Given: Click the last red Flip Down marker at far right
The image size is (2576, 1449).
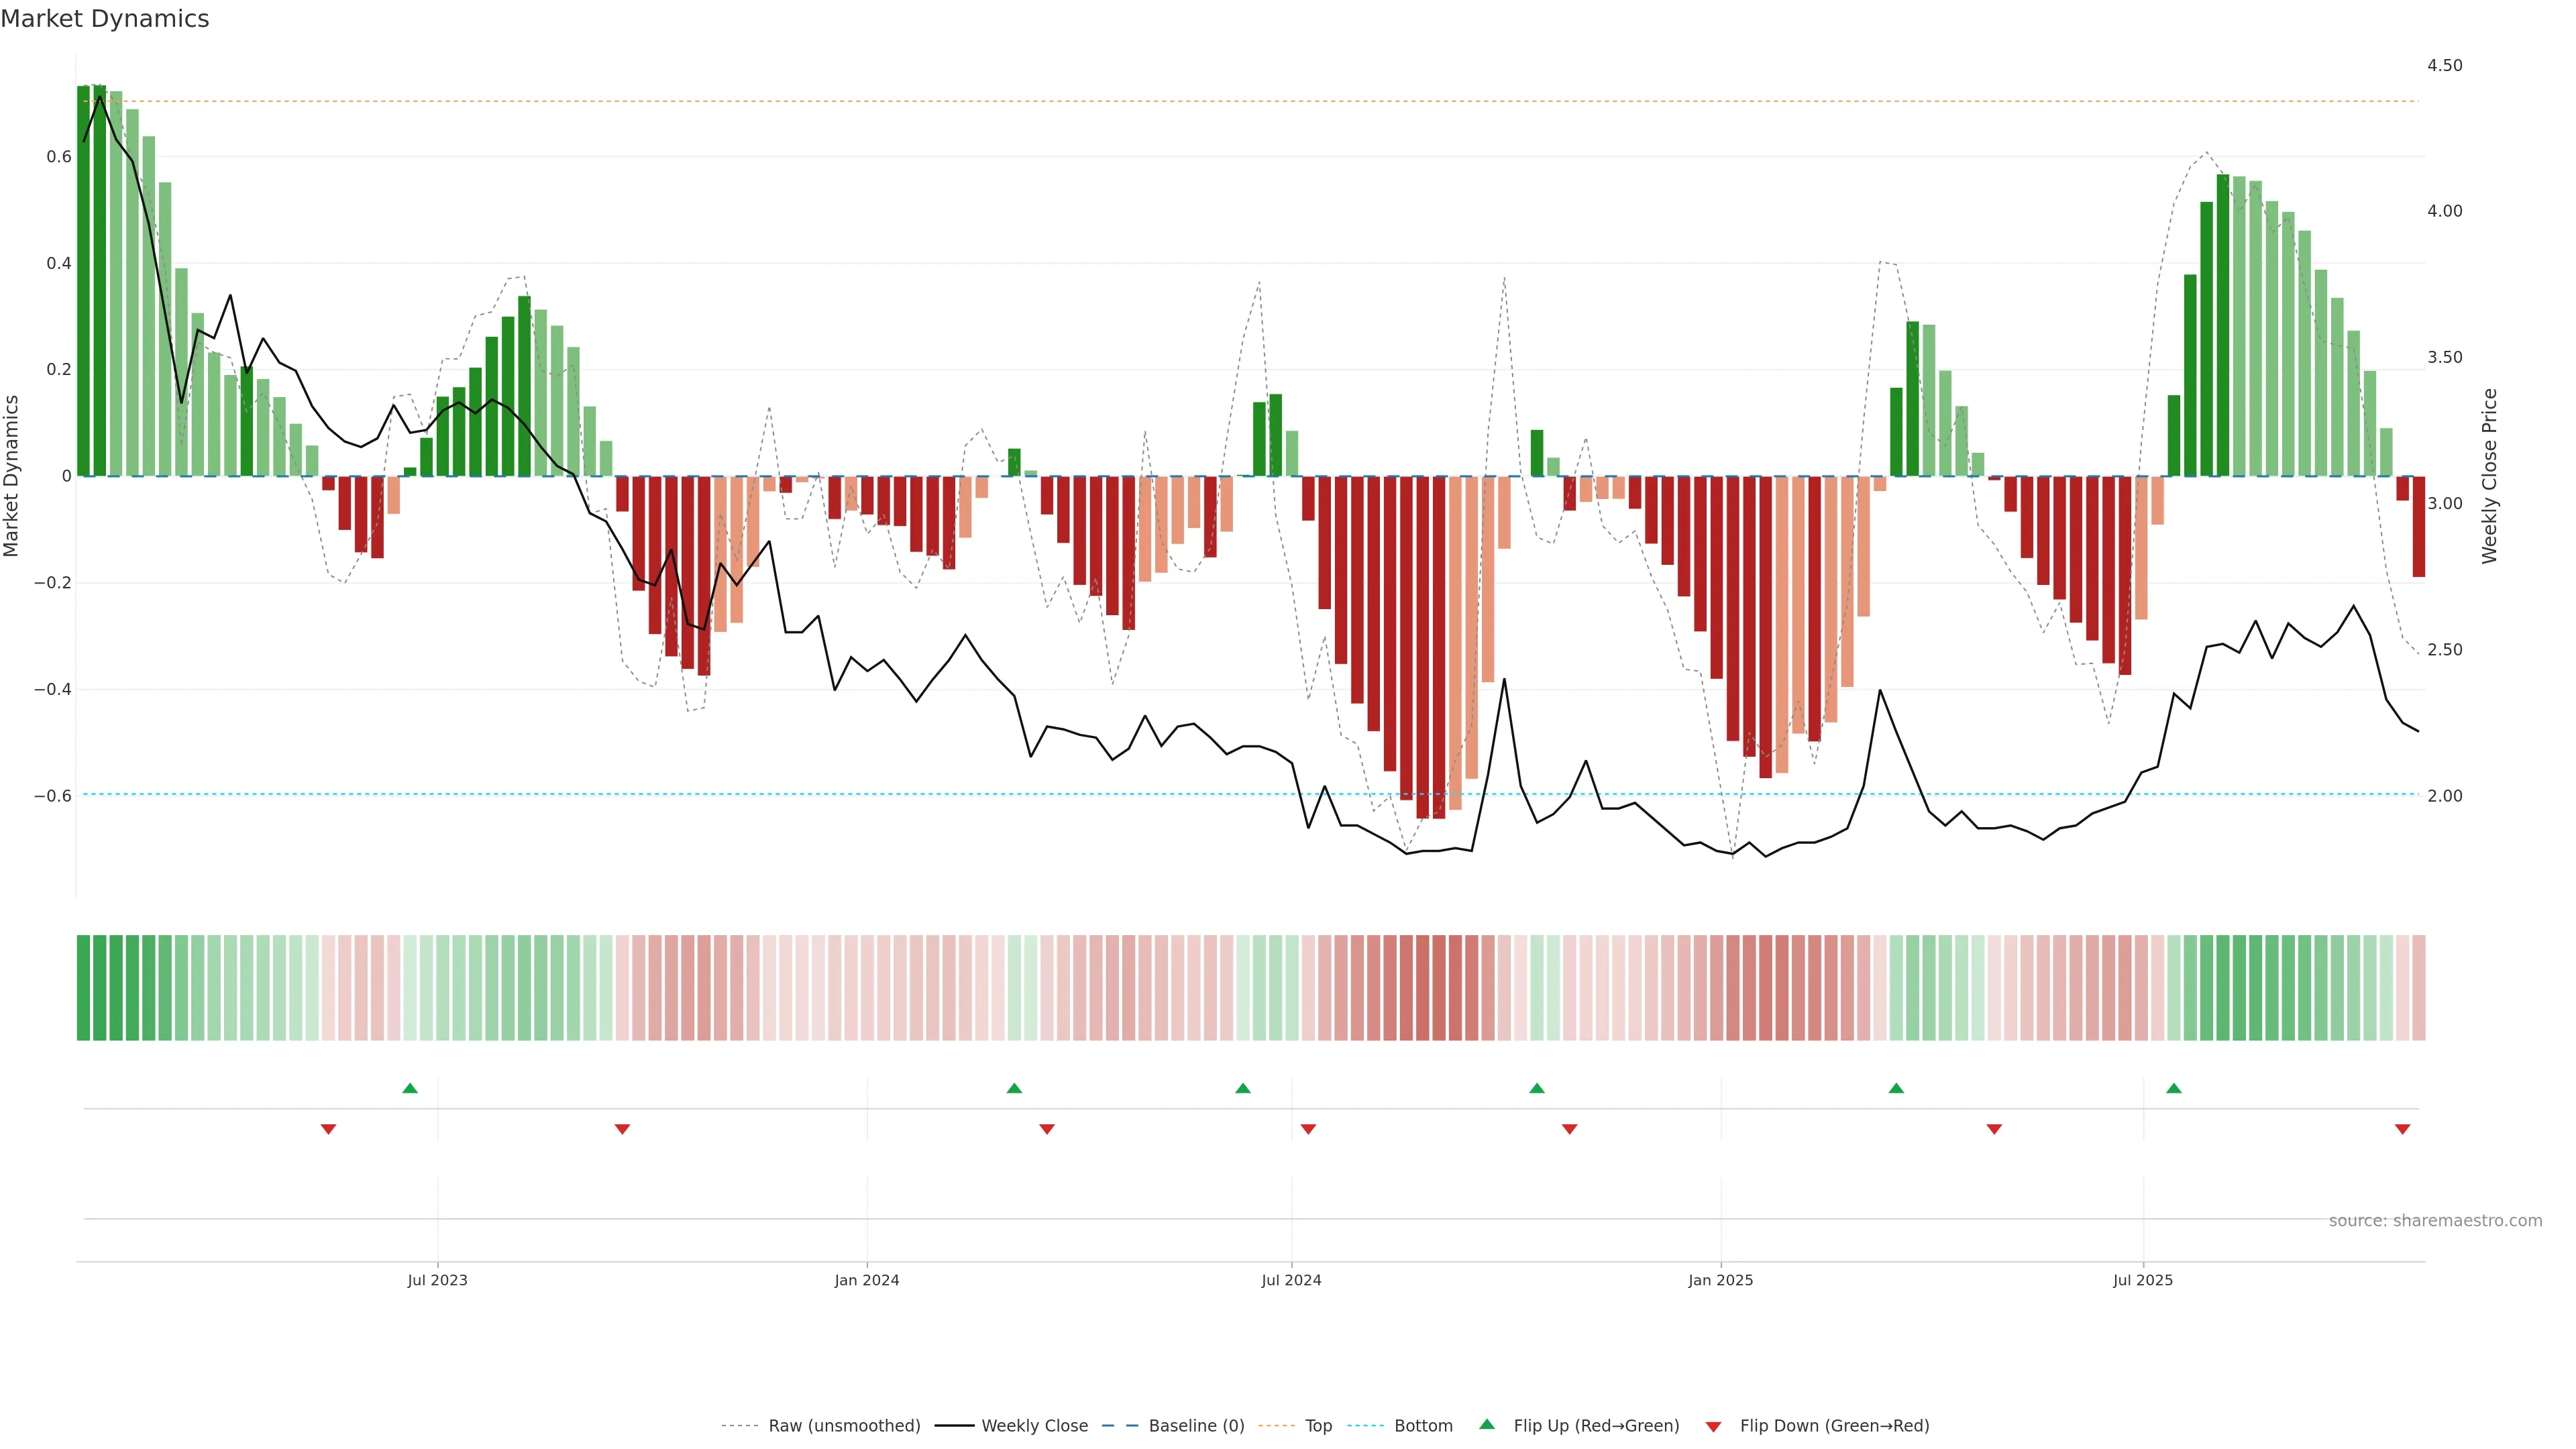Looking at the screenshot, I should point(2402,1129).
